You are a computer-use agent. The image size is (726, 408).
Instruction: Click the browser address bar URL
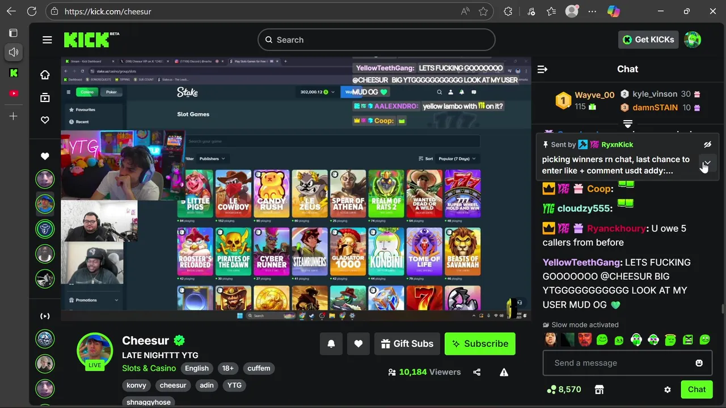108,11
